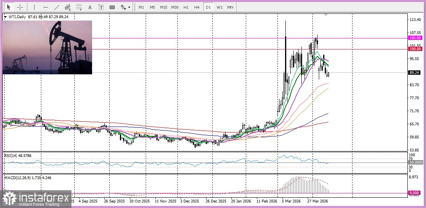This screenshot has width=426, height=208.
Task: Insert a text label tool
Action: tap(101, 7)
